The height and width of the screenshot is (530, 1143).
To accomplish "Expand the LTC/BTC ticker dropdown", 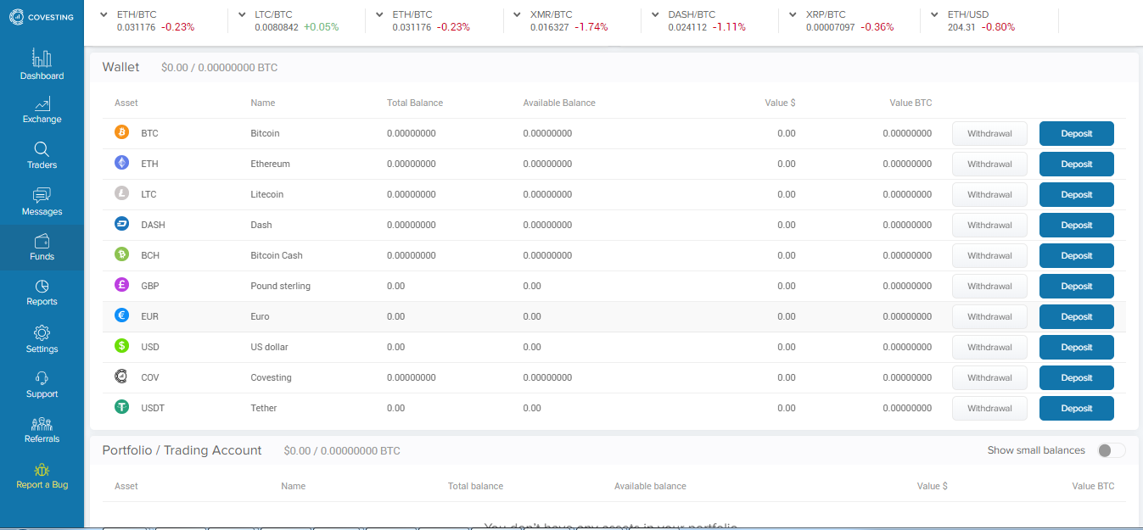I will [x=242, y=14].
